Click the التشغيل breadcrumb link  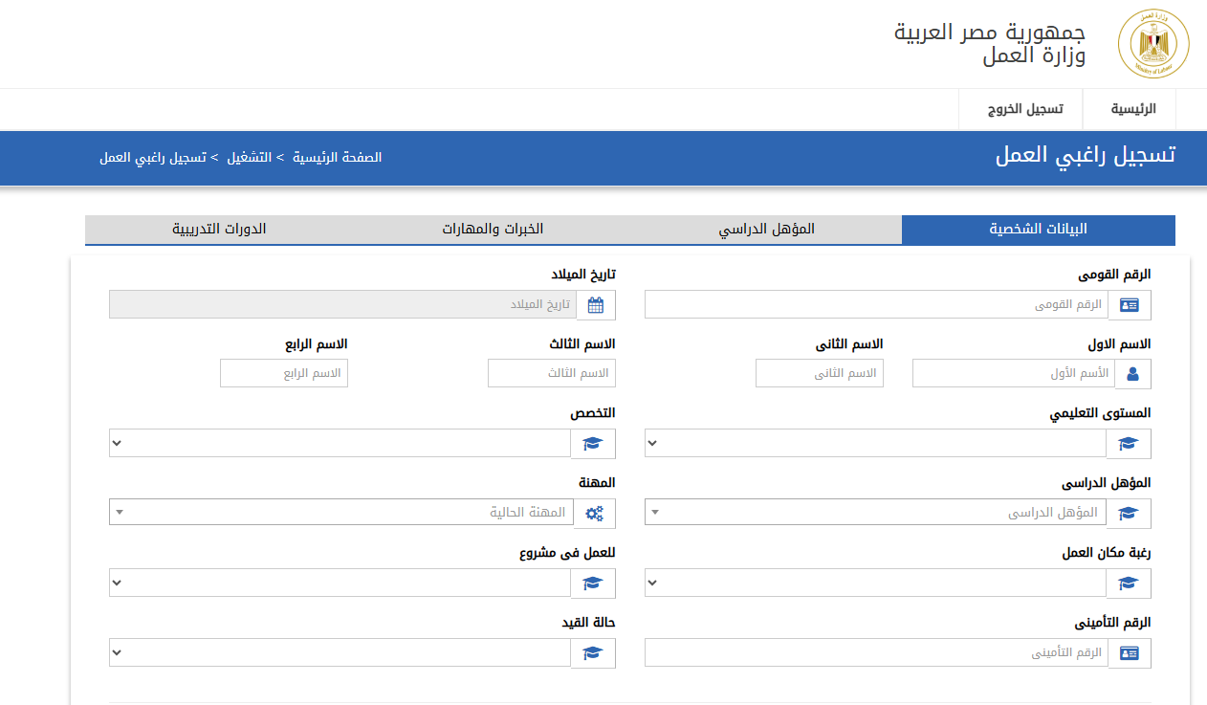pos(249,157)
